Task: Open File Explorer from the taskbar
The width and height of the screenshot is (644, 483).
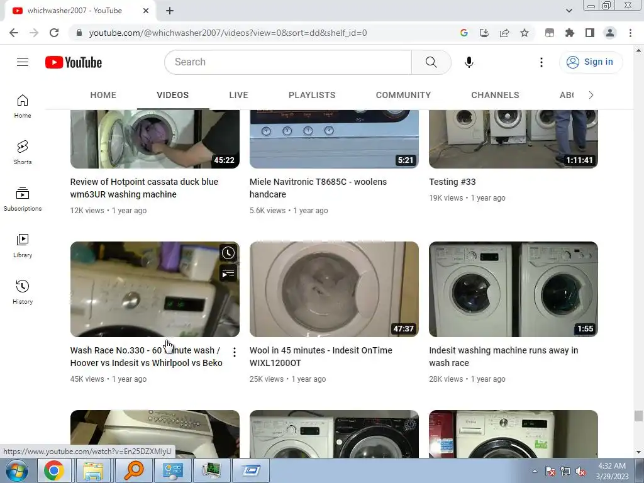Action: 93,470
